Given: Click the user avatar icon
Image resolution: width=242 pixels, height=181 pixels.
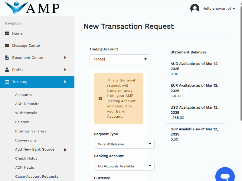Looking at the screenshot, I should click(x=195, y=8).
